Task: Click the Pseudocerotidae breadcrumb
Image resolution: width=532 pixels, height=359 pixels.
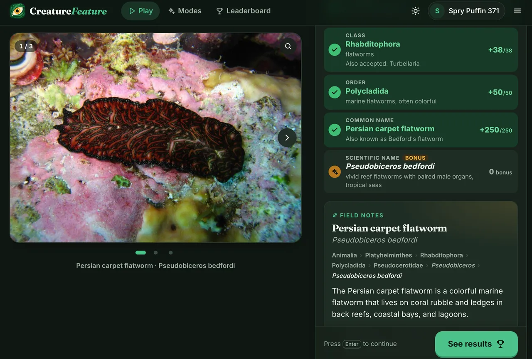Action: (x=398, y=265)
